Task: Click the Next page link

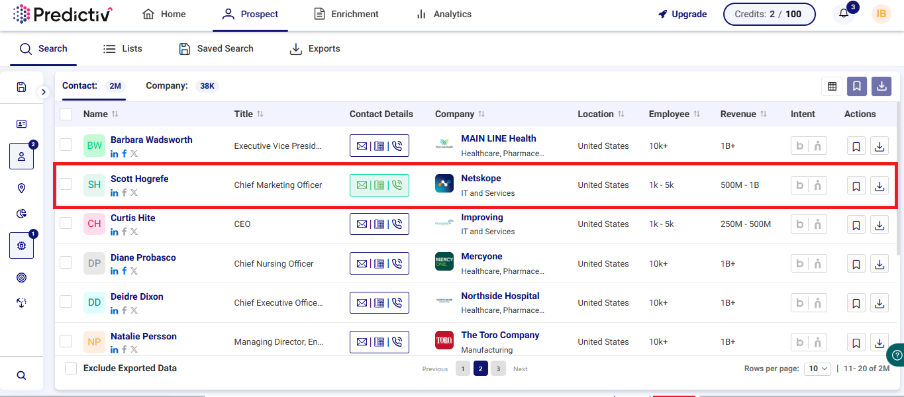Action: tap(521, 369)
